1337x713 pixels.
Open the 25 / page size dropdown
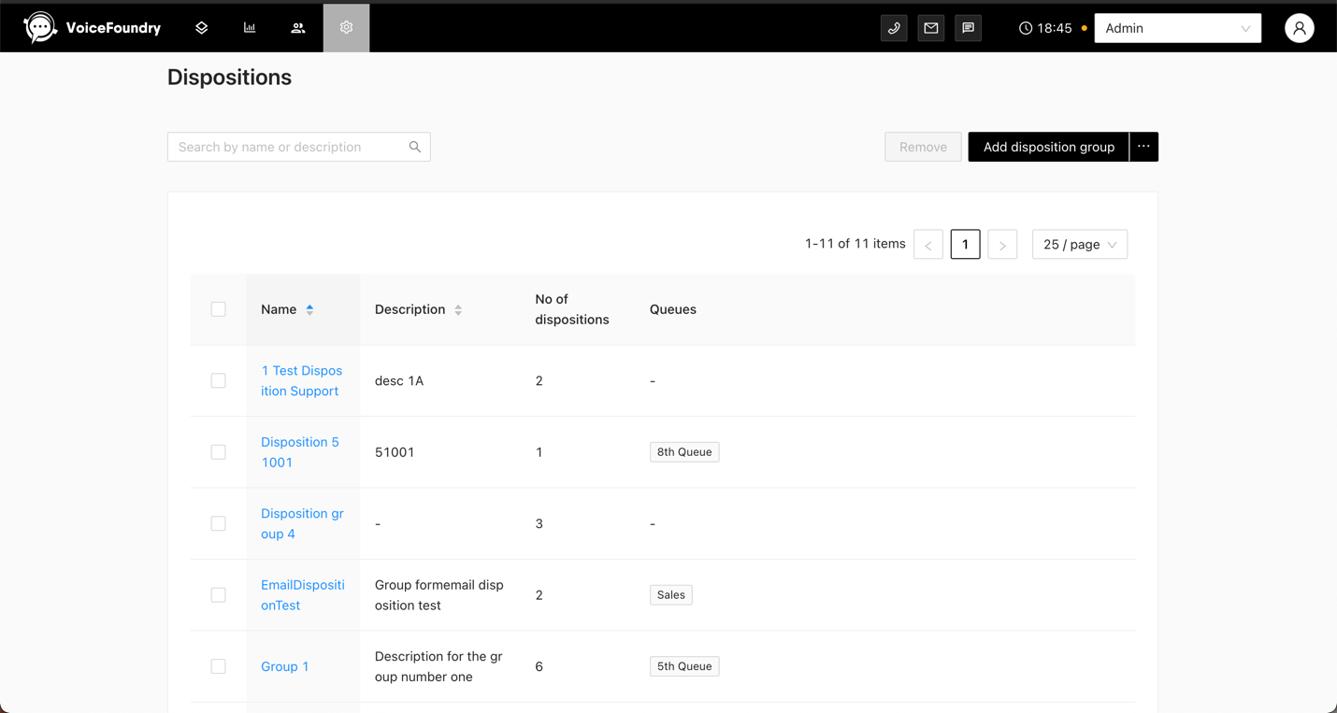point(1080,245)
